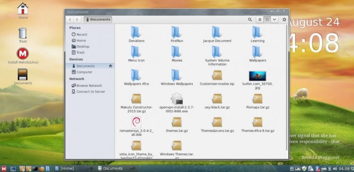Click the Trash desktop icon
Screen dimensions: 354x172
pos(23,35)
